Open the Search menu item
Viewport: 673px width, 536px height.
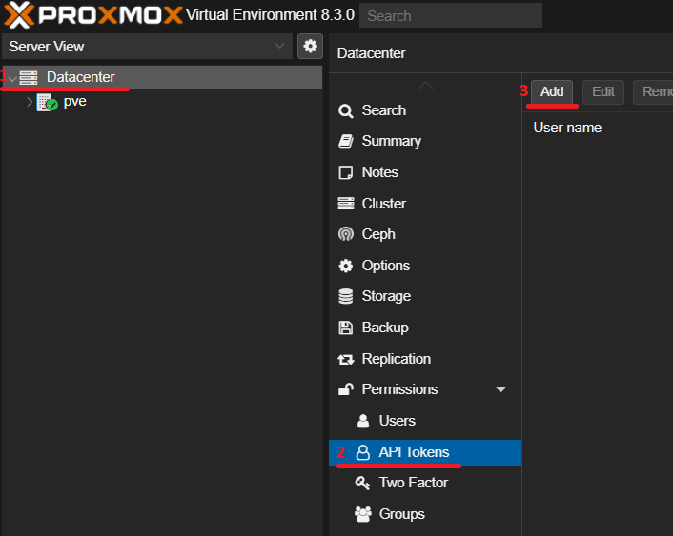pos(425,110)
